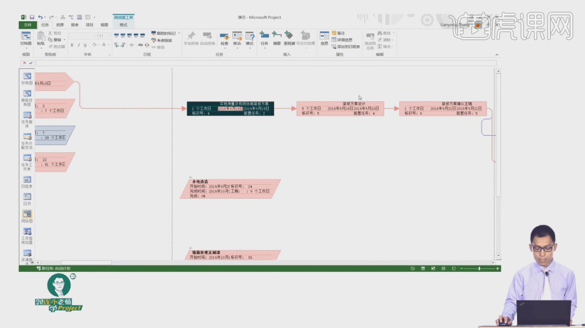585x328 pixels.
Task: Mark task 0% complete icon
Action: (x=116, y=35)
